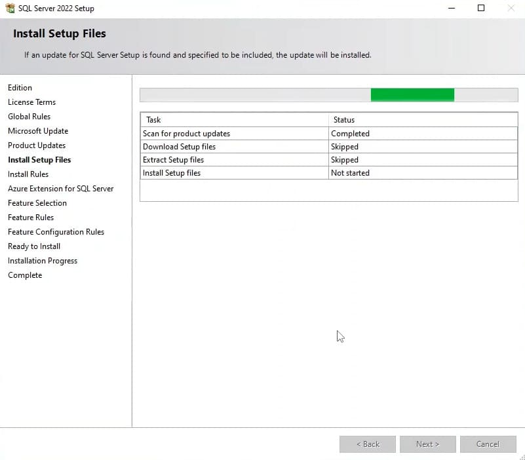Screen dimensions: 525x460
Task: Click the Back button
Action: pyautogui.click(x=368, y=444)
